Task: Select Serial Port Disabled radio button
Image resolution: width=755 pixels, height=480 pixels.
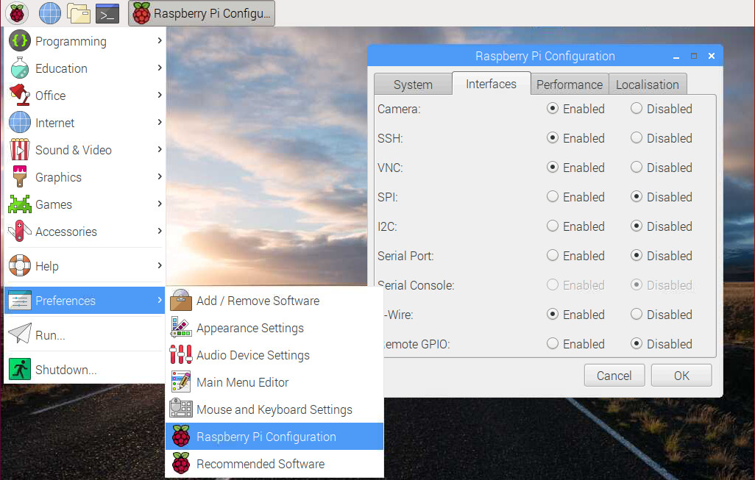Action: point(637,255)
